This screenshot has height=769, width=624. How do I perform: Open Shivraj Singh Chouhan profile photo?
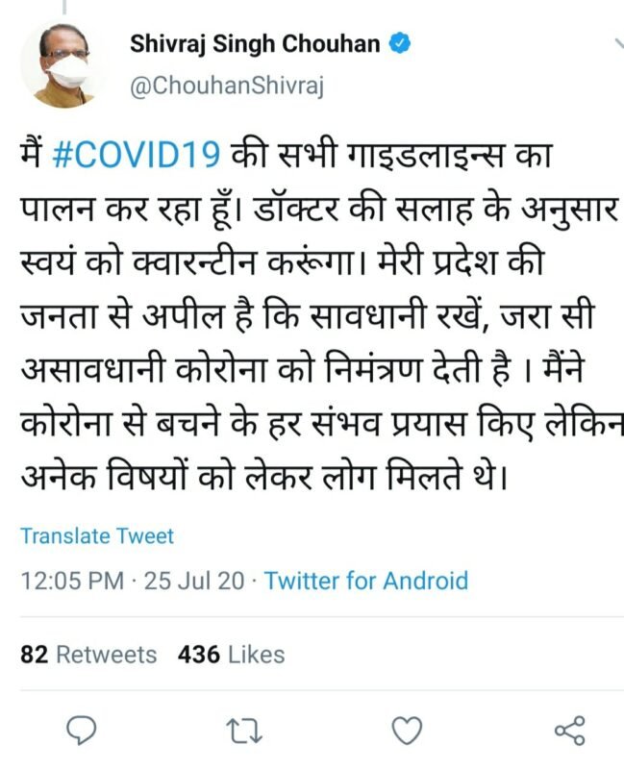(62, 64)
